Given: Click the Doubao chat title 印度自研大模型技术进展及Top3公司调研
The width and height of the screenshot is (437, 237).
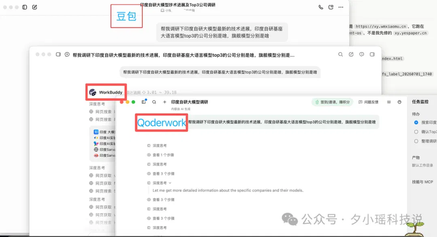Looking at the screenshot, I should tap(178, 5).
